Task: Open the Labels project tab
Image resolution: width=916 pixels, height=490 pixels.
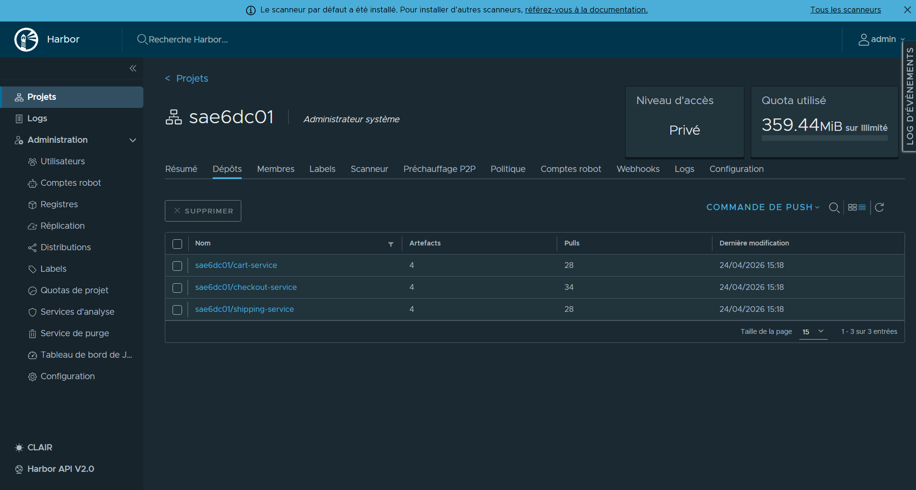Action: point(322,169)
